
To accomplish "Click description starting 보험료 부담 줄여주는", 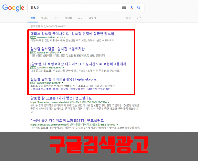I will click(x=73, y=86).
